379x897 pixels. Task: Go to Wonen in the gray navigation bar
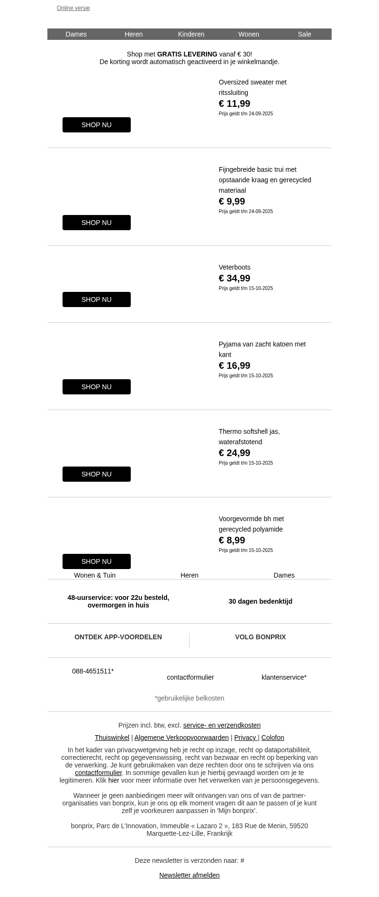click(x=249, y=34)
